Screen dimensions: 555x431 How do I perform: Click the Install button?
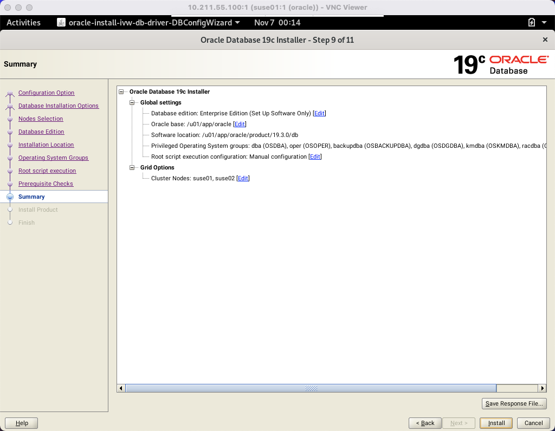tap(496, 423)
